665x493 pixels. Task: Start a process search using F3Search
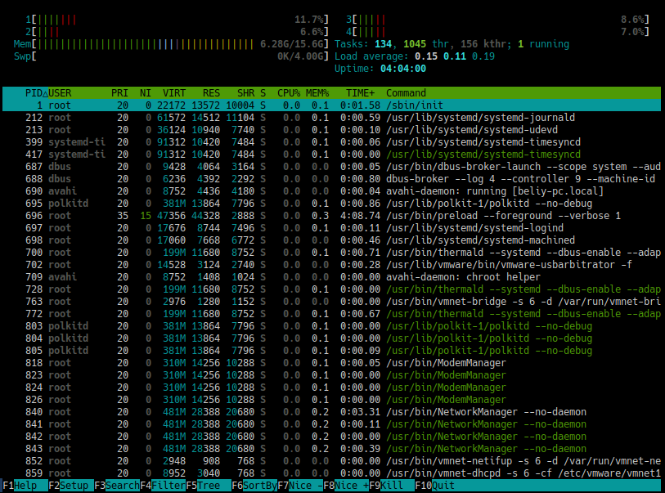point(116,485)
